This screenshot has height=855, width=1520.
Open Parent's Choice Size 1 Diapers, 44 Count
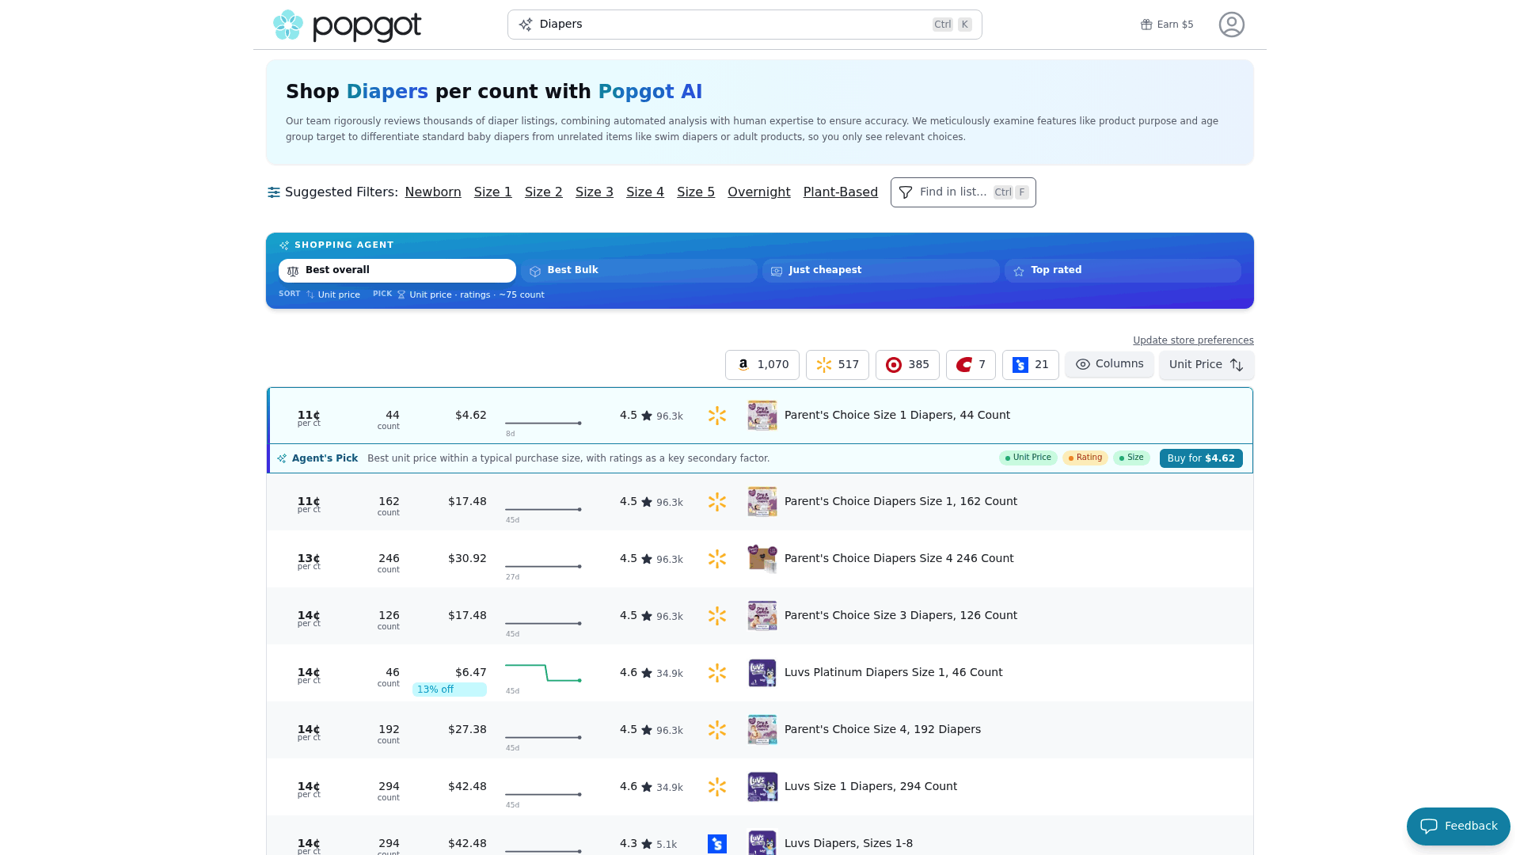point(897,415)
